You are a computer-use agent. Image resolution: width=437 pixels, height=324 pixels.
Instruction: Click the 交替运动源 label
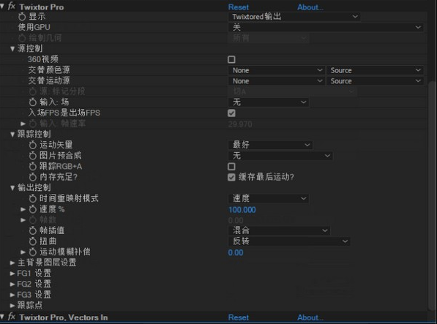tap(49, 80)
